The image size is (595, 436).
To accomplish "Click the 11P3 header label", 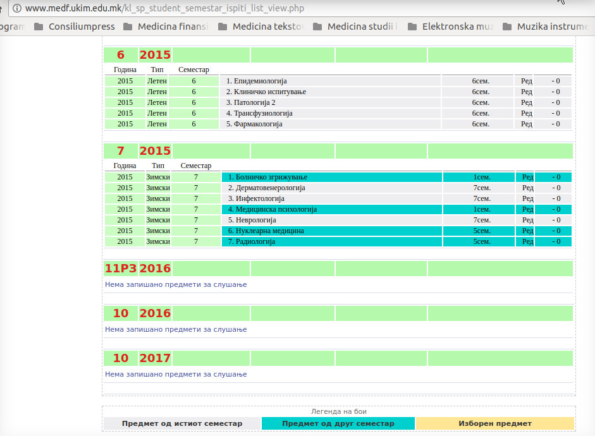I will 121,269.
